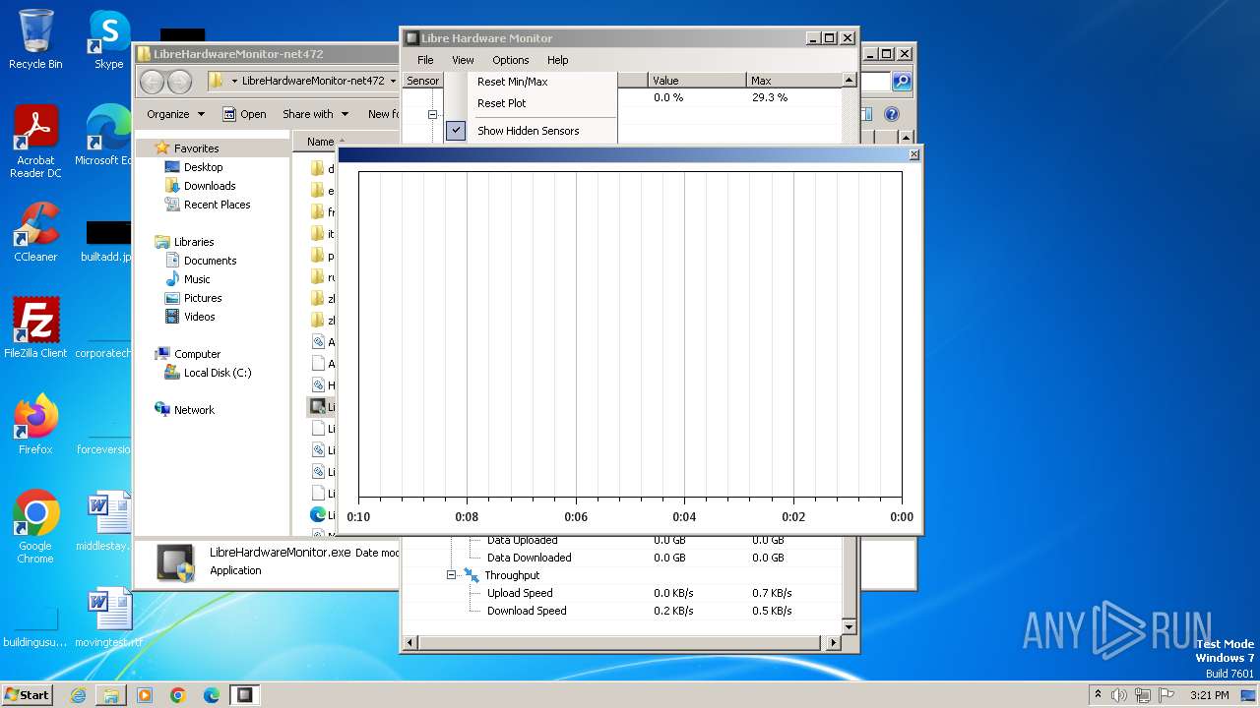Select Computer in navigation pane
The height and width of the screenshot is (708, 1260).
(197, 354)
